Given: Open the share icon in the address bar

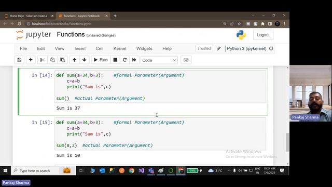Looking at the screenshot, I should point(232,24).
